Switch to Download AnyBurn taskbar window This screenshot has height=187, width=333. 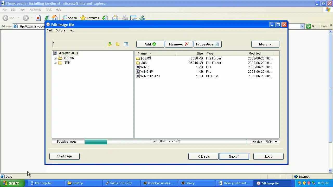pos(159,183)
